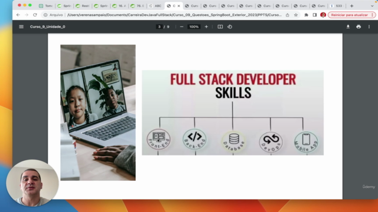378x212 pixels.
Task: Open a new browser tab
Action: point(351,6)
